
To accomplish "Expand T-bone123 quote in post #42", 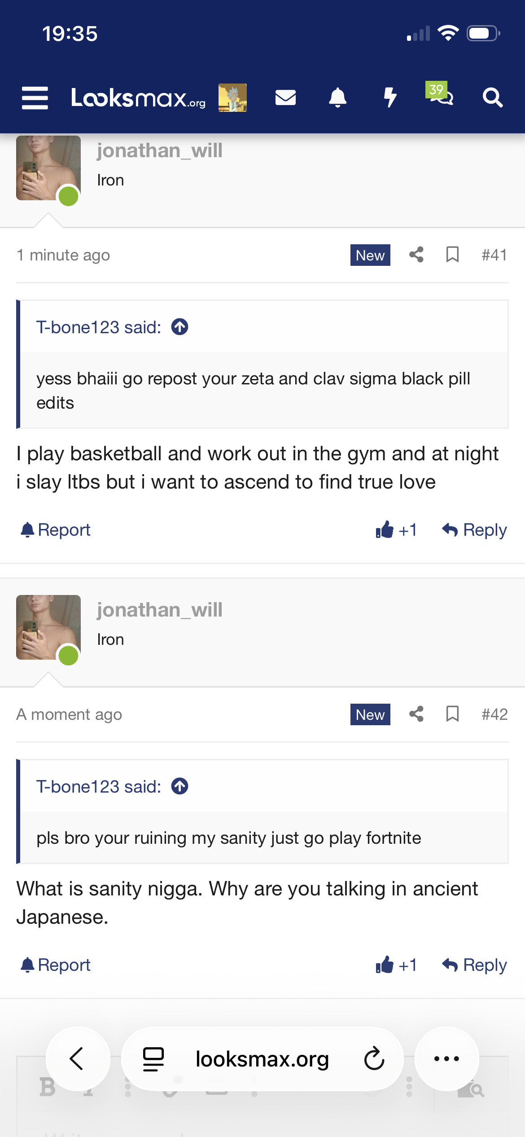I will coord(180,786).
